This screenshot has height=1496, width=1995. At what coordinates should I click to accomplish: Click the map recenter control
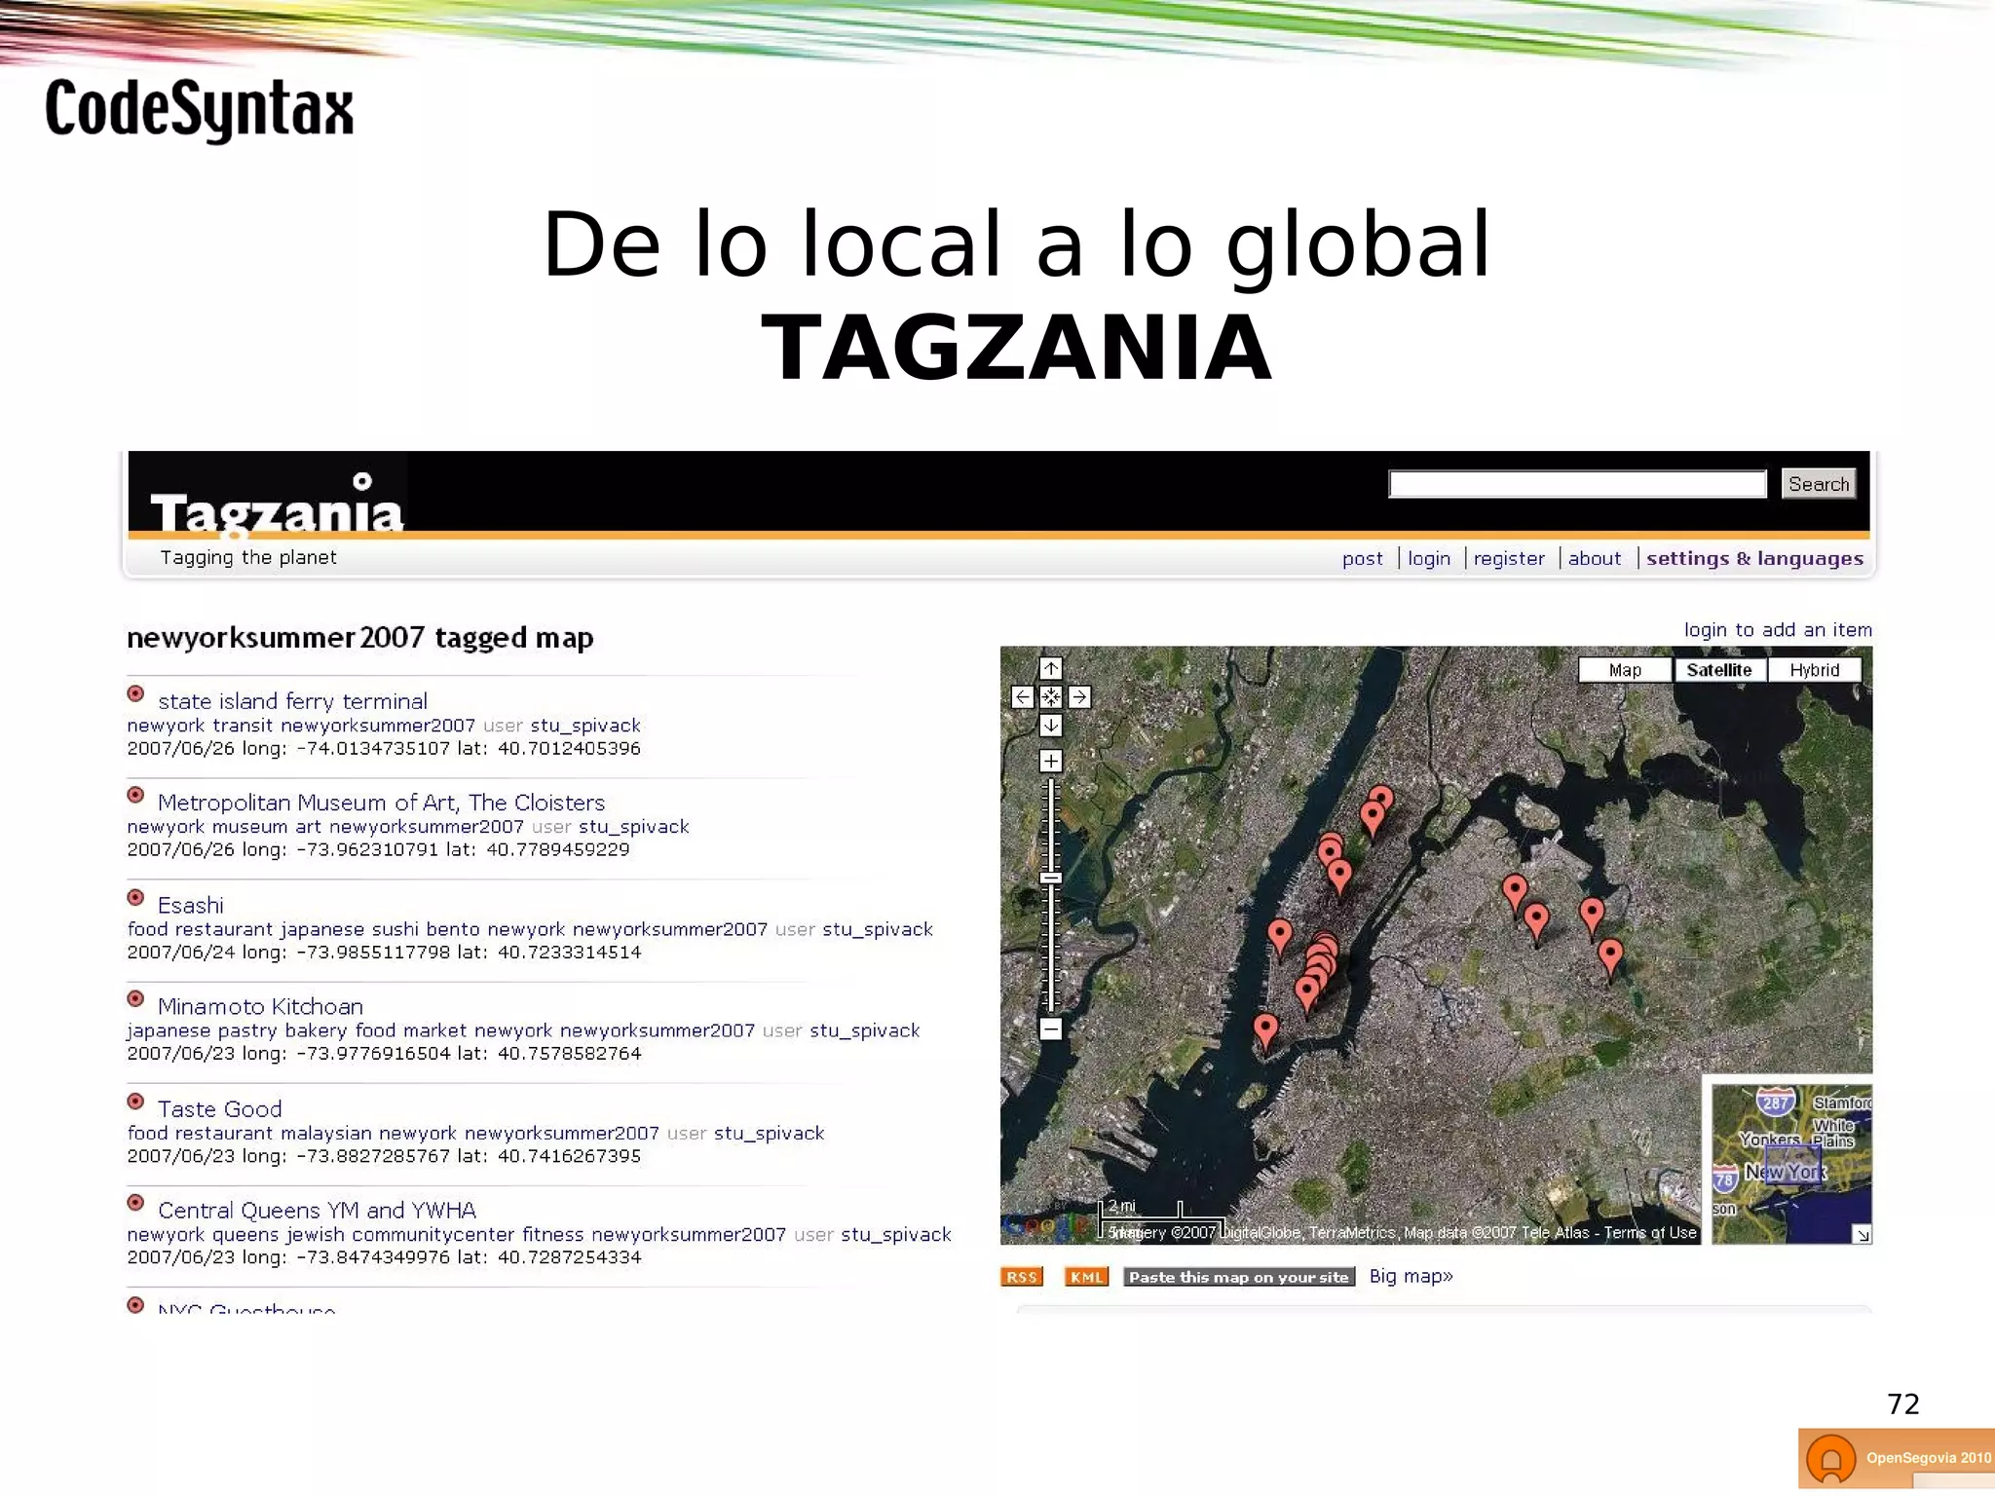[x=1050, y=697]
